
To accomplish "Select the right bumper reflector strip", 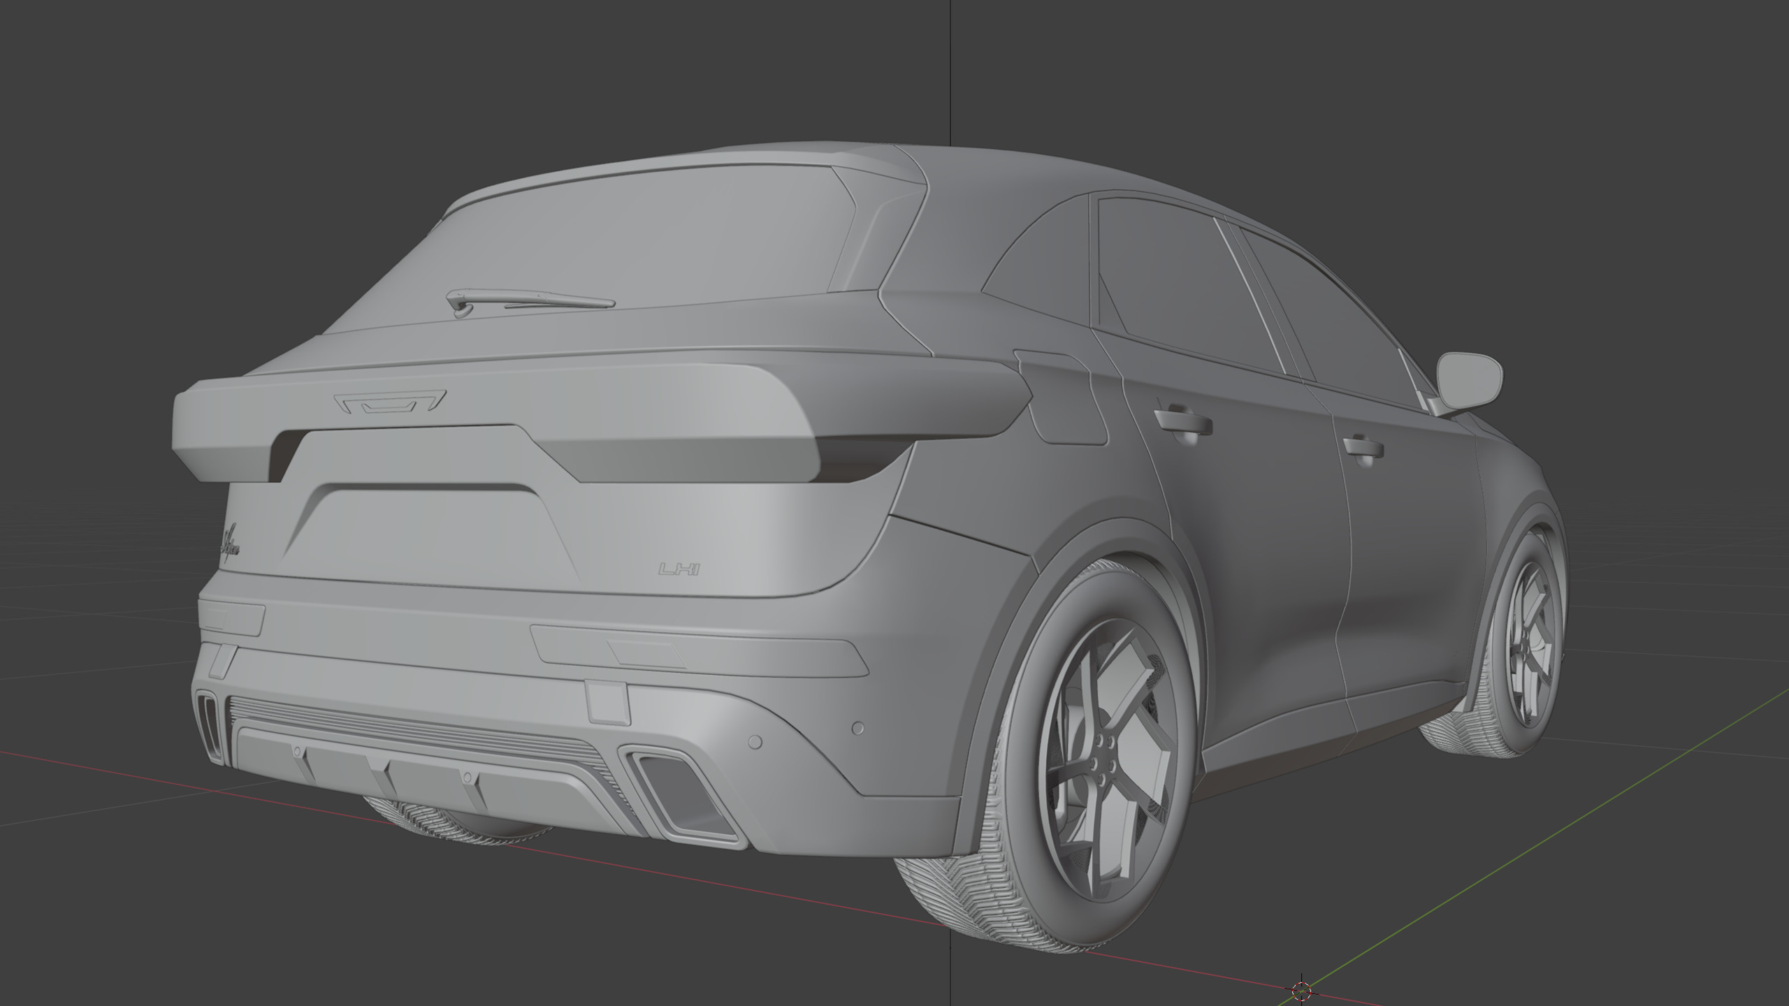I will coord(702,651).
